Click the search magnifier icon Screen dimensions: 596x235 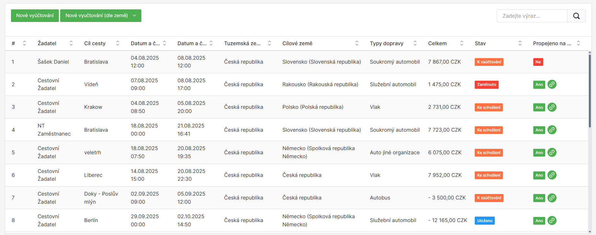(576, 16)
